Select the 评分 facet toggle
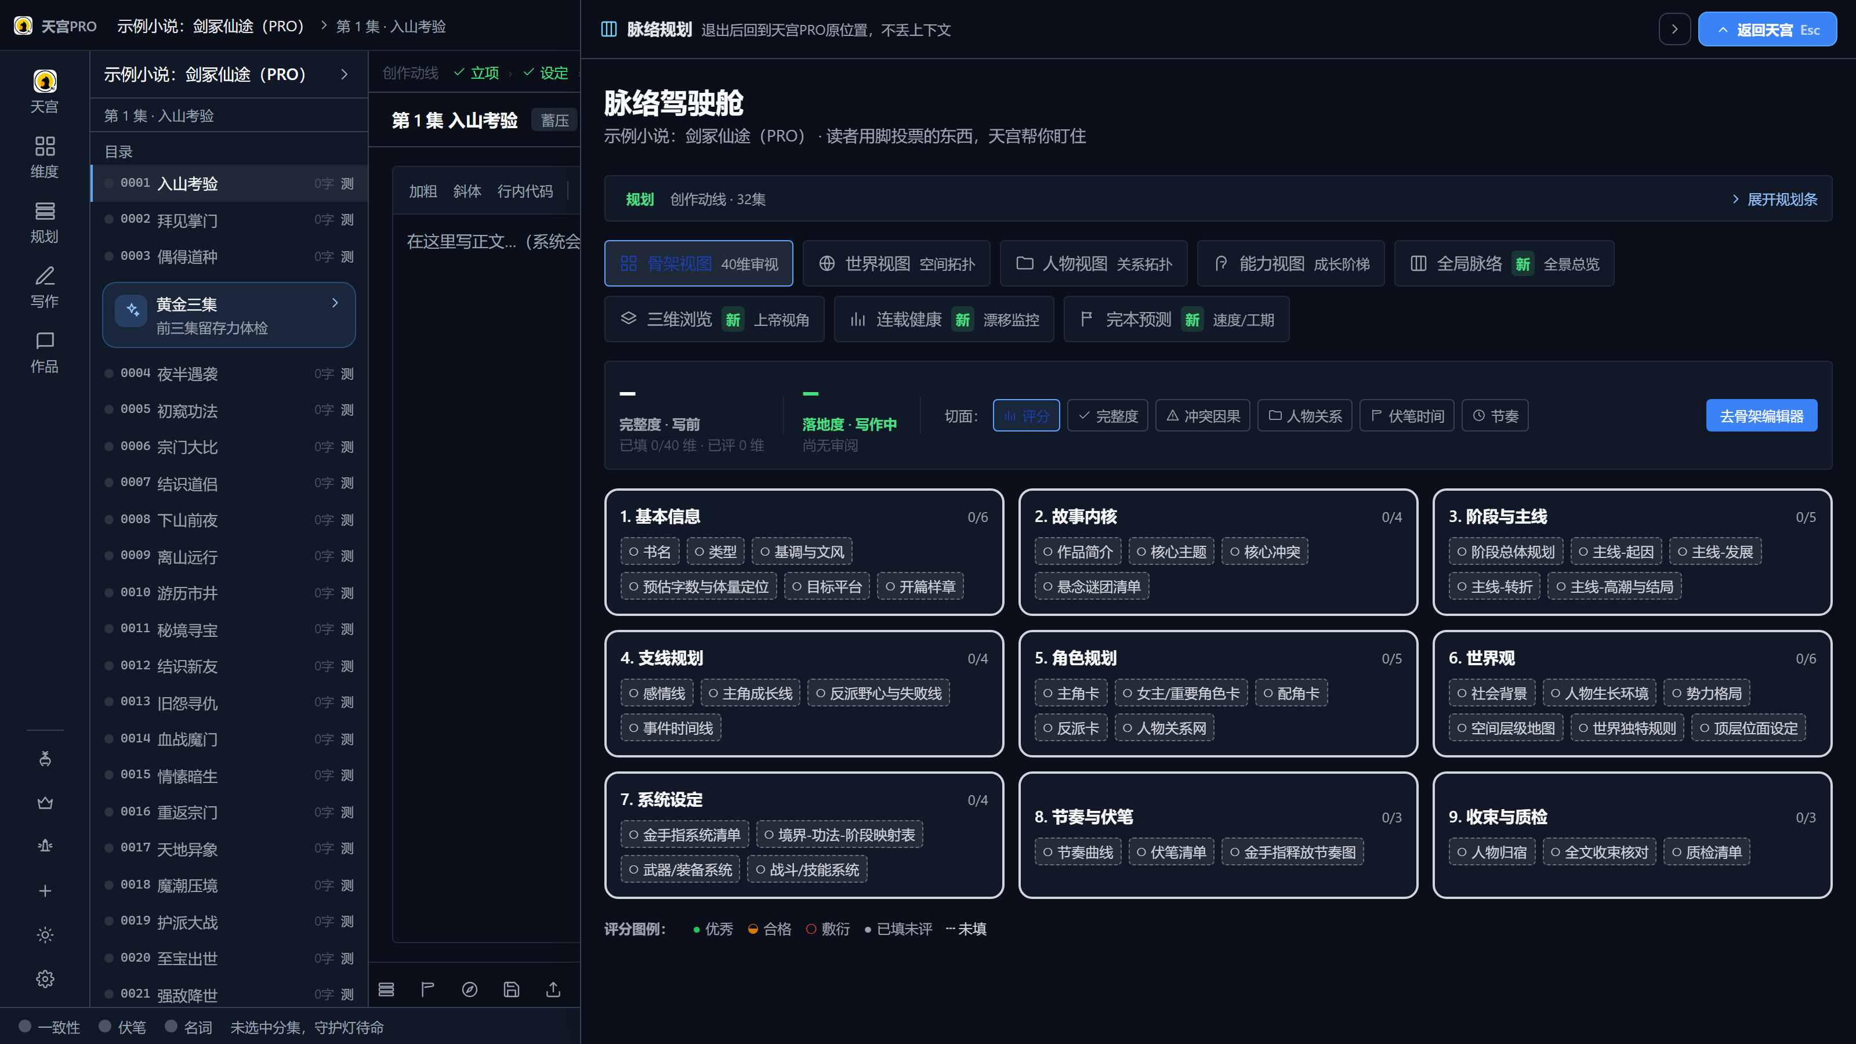Viewport: 1856px width, 1044px height. click(x=1026, y=416)
